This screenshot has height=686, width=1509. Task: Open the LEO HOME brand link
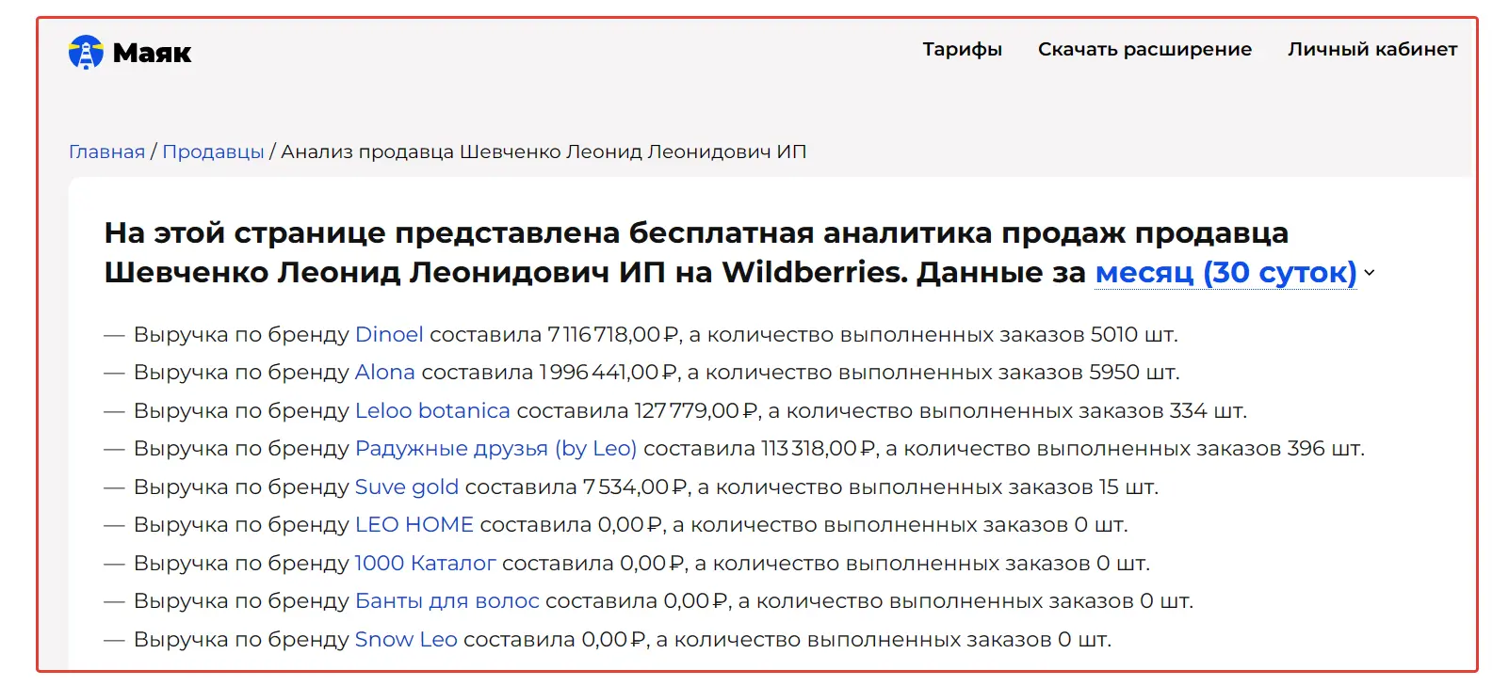point(414,525)
